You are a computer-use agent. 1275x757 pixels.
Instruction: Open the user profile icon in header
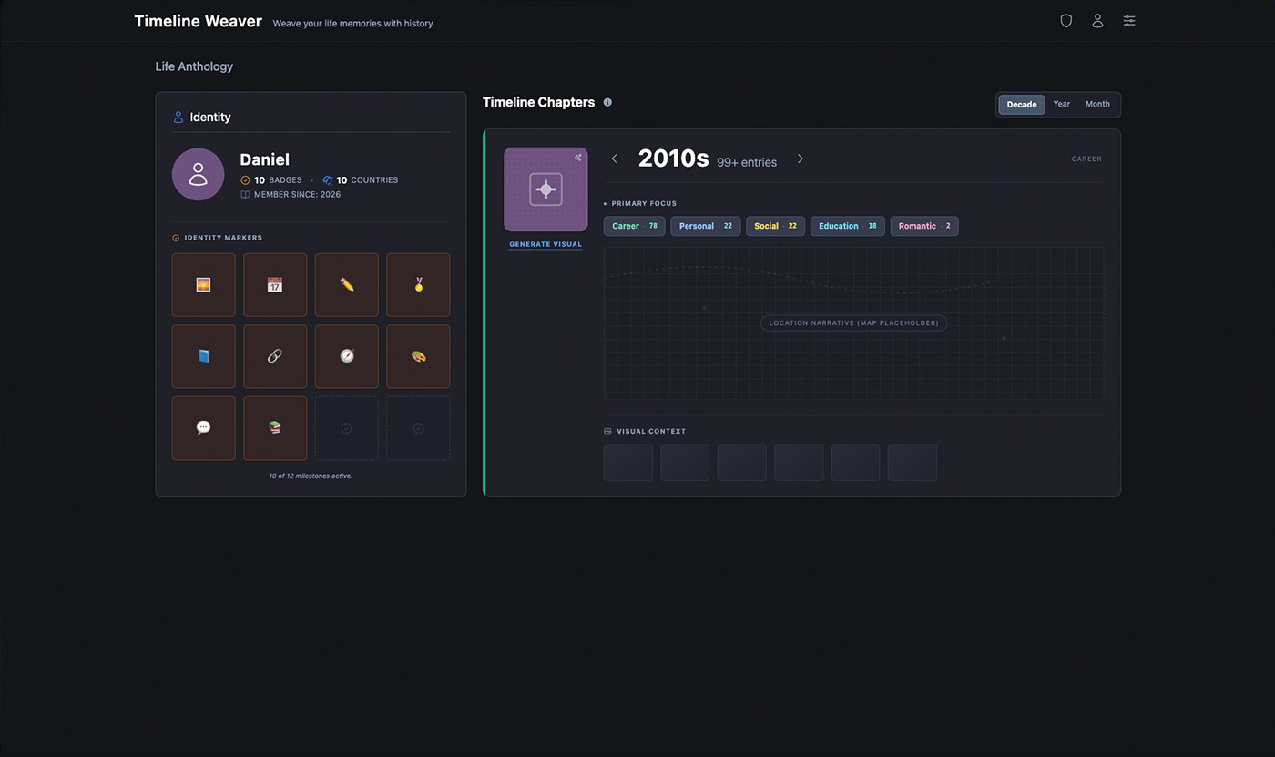point(1097,21)
